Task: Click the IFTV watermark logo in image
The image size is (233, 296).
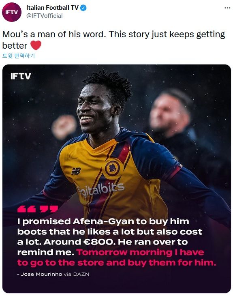Action: 21,76
